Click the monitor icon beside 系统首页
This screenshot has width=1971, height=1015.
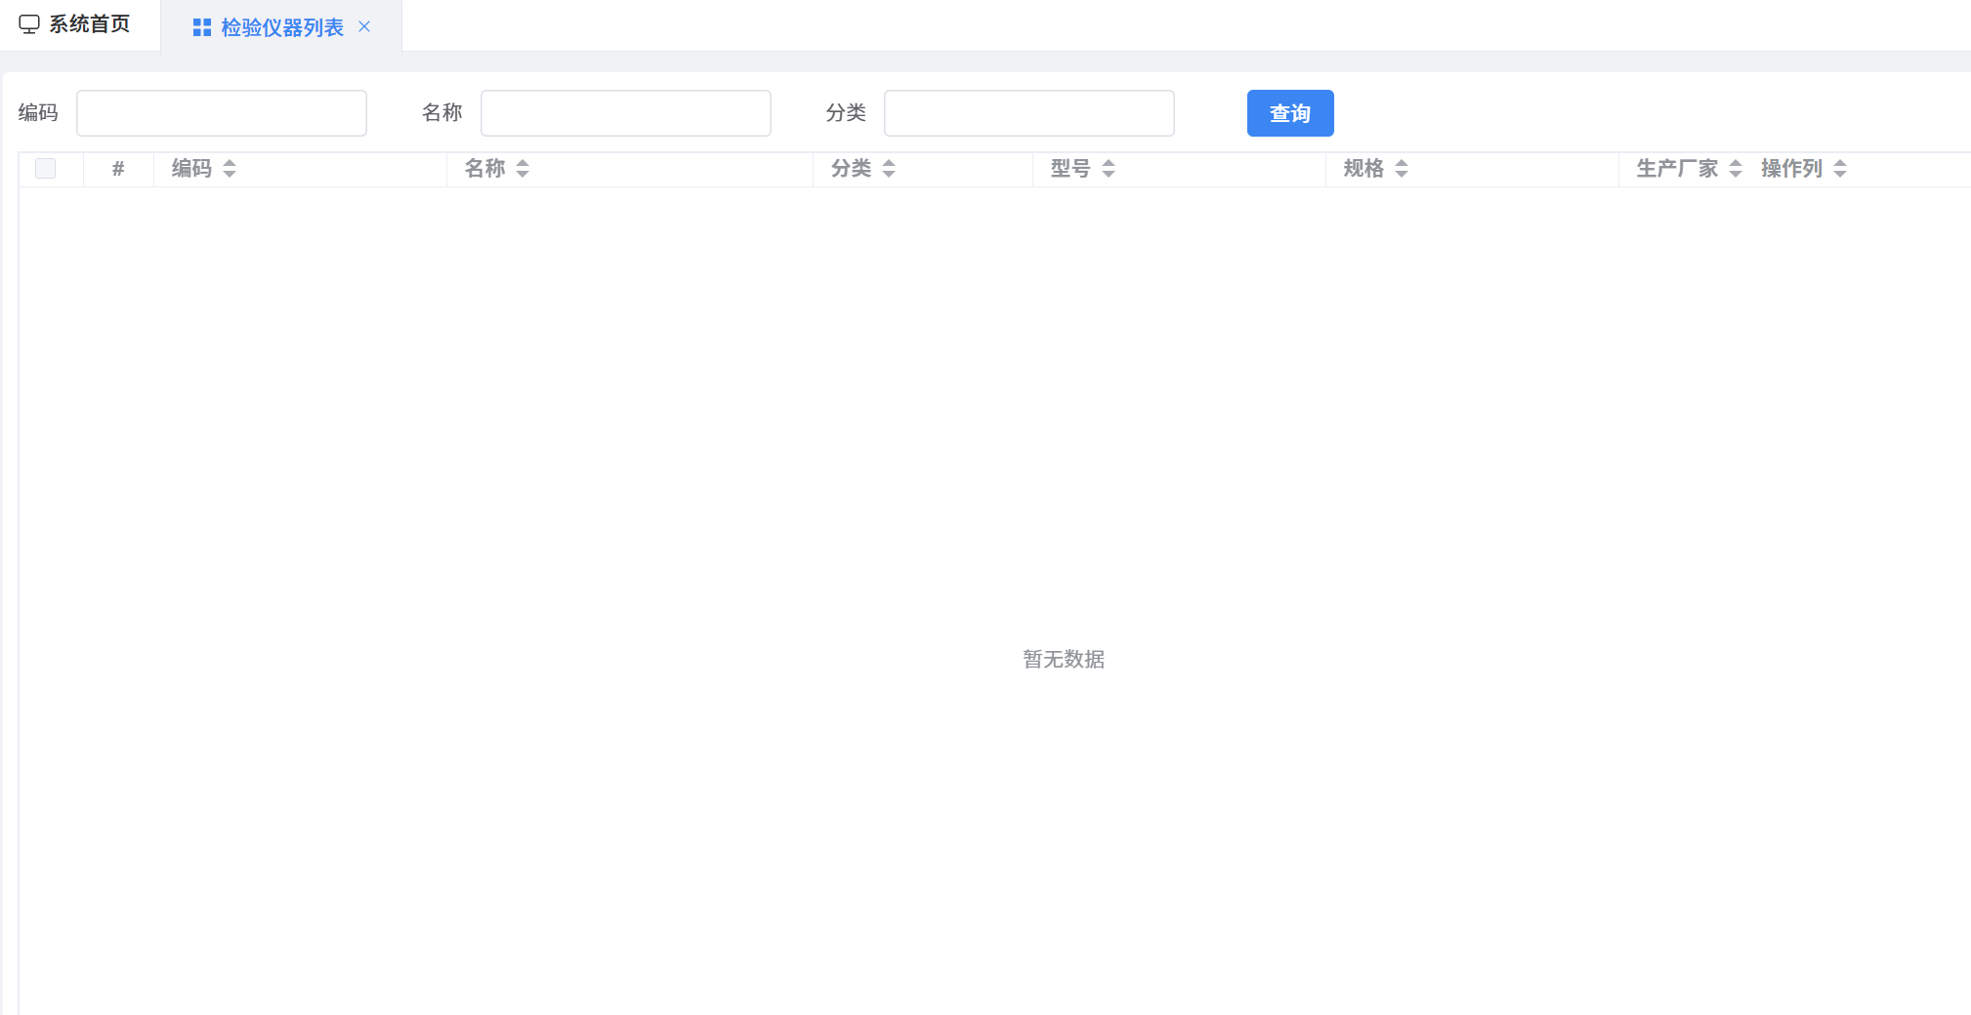tap(29, 24)
